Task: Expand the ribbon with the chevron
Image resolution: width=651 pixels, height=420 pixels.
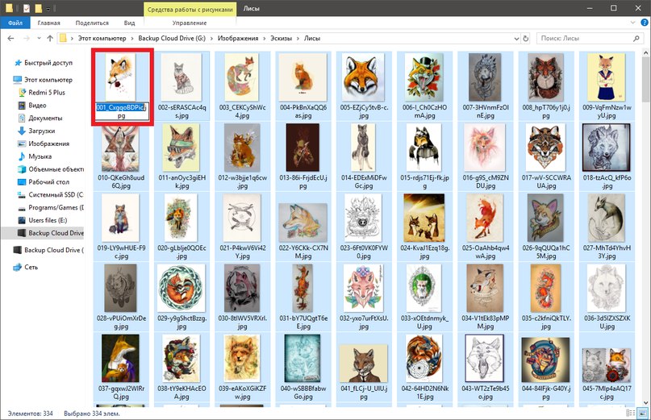Action: [x=632, y=23]
